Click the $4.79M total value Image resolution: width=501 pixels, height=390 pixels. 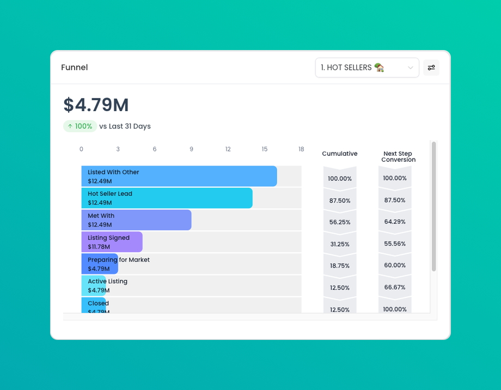coord(96,105)
